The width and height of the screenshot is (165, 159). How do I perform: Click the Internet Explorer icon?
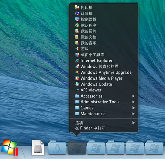(77, 61)
